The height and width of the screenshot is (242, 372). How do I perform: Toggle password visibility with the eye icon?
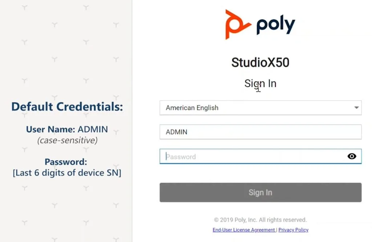pos(351,156)
